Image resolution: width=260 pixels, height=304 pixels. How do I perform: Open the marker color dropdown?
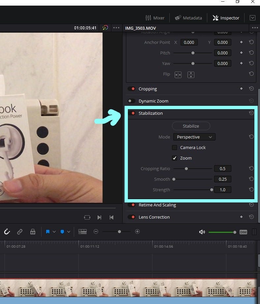coord(69,232)
